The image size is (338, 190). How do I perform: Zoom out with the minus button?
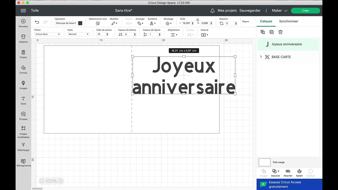click(41, 181)
